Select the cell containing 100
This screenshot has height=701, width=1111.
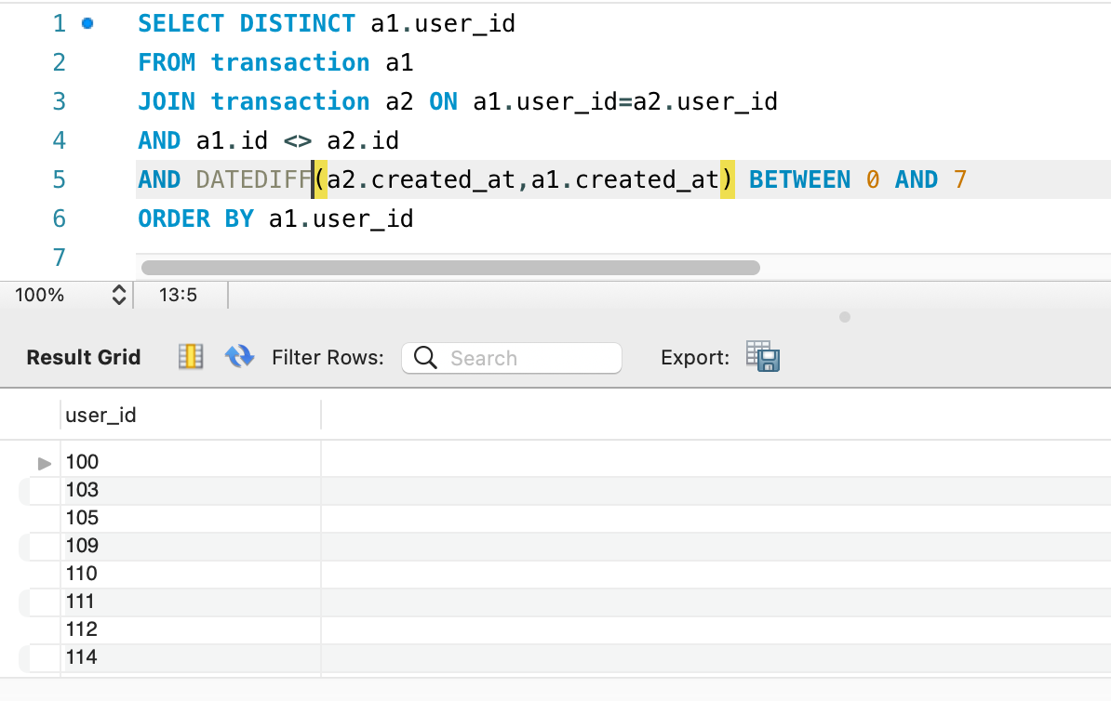[x=82, y=462]
